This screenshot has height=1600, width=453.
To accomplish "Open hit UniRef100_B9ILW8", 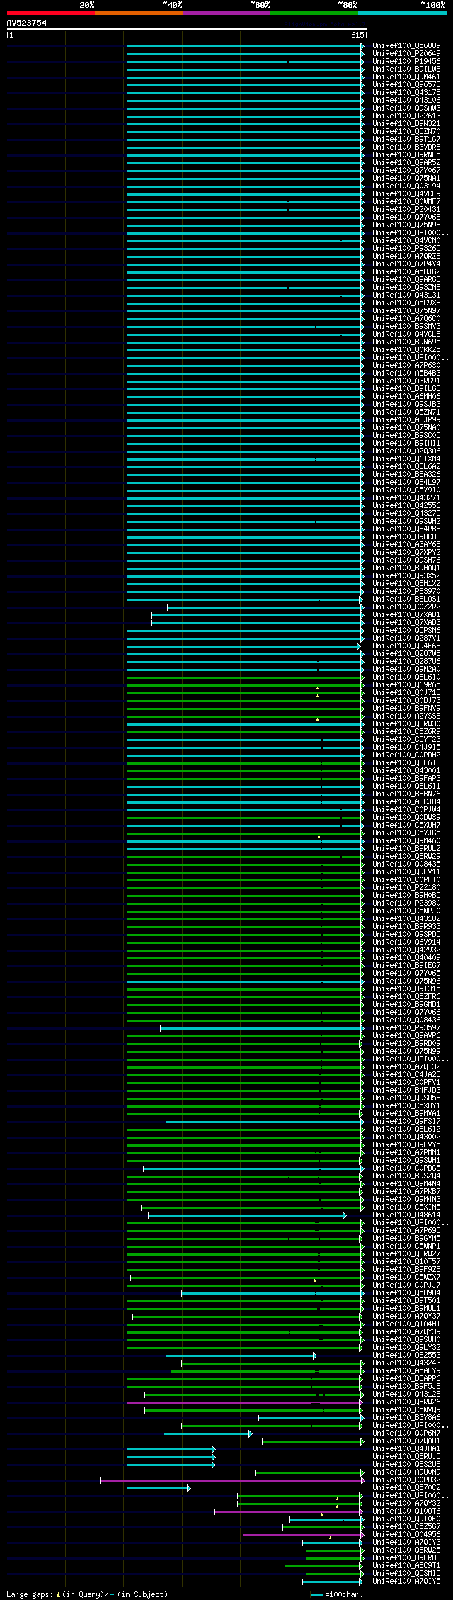I will pyautogui.click(x=406, y=69).
